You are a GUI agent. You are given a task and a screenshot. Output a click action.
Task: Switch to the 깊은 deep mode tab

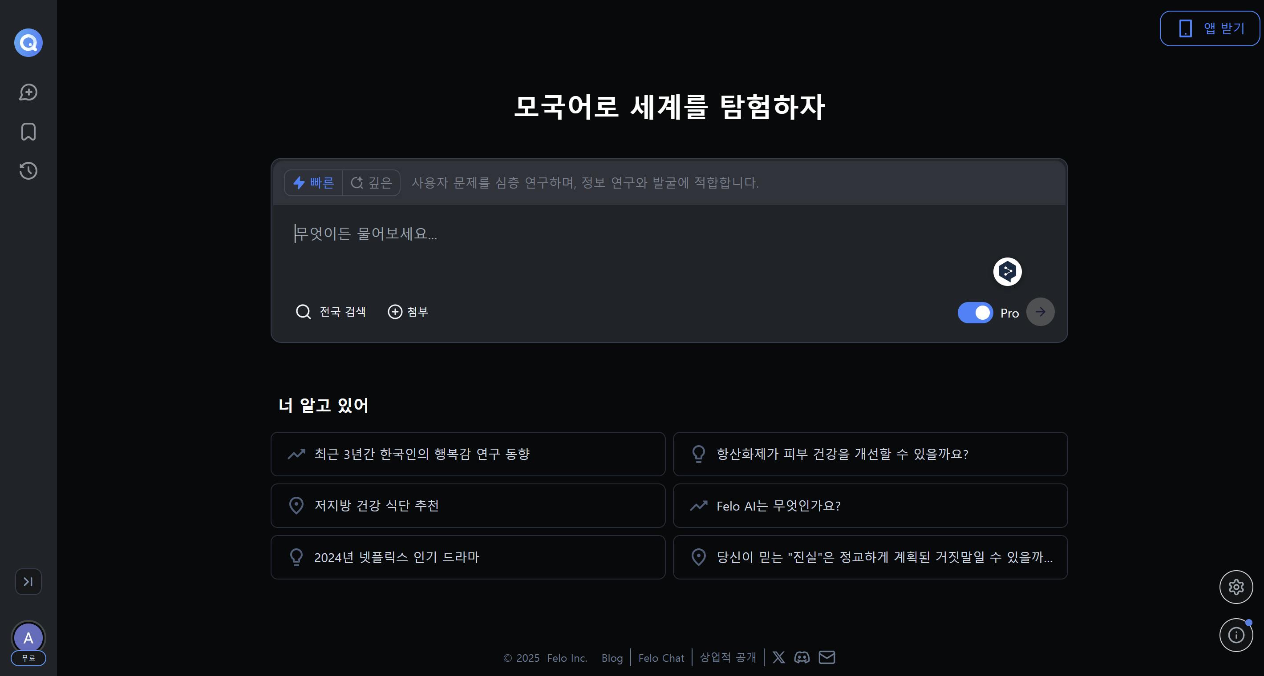click(x=372, y=183)
